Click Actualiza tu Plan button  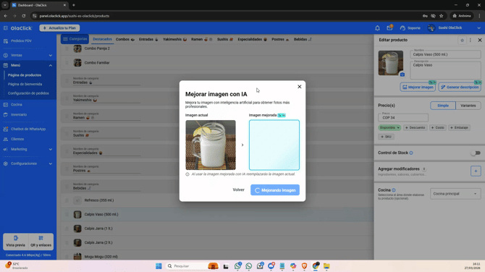click(x=59, y=27)
